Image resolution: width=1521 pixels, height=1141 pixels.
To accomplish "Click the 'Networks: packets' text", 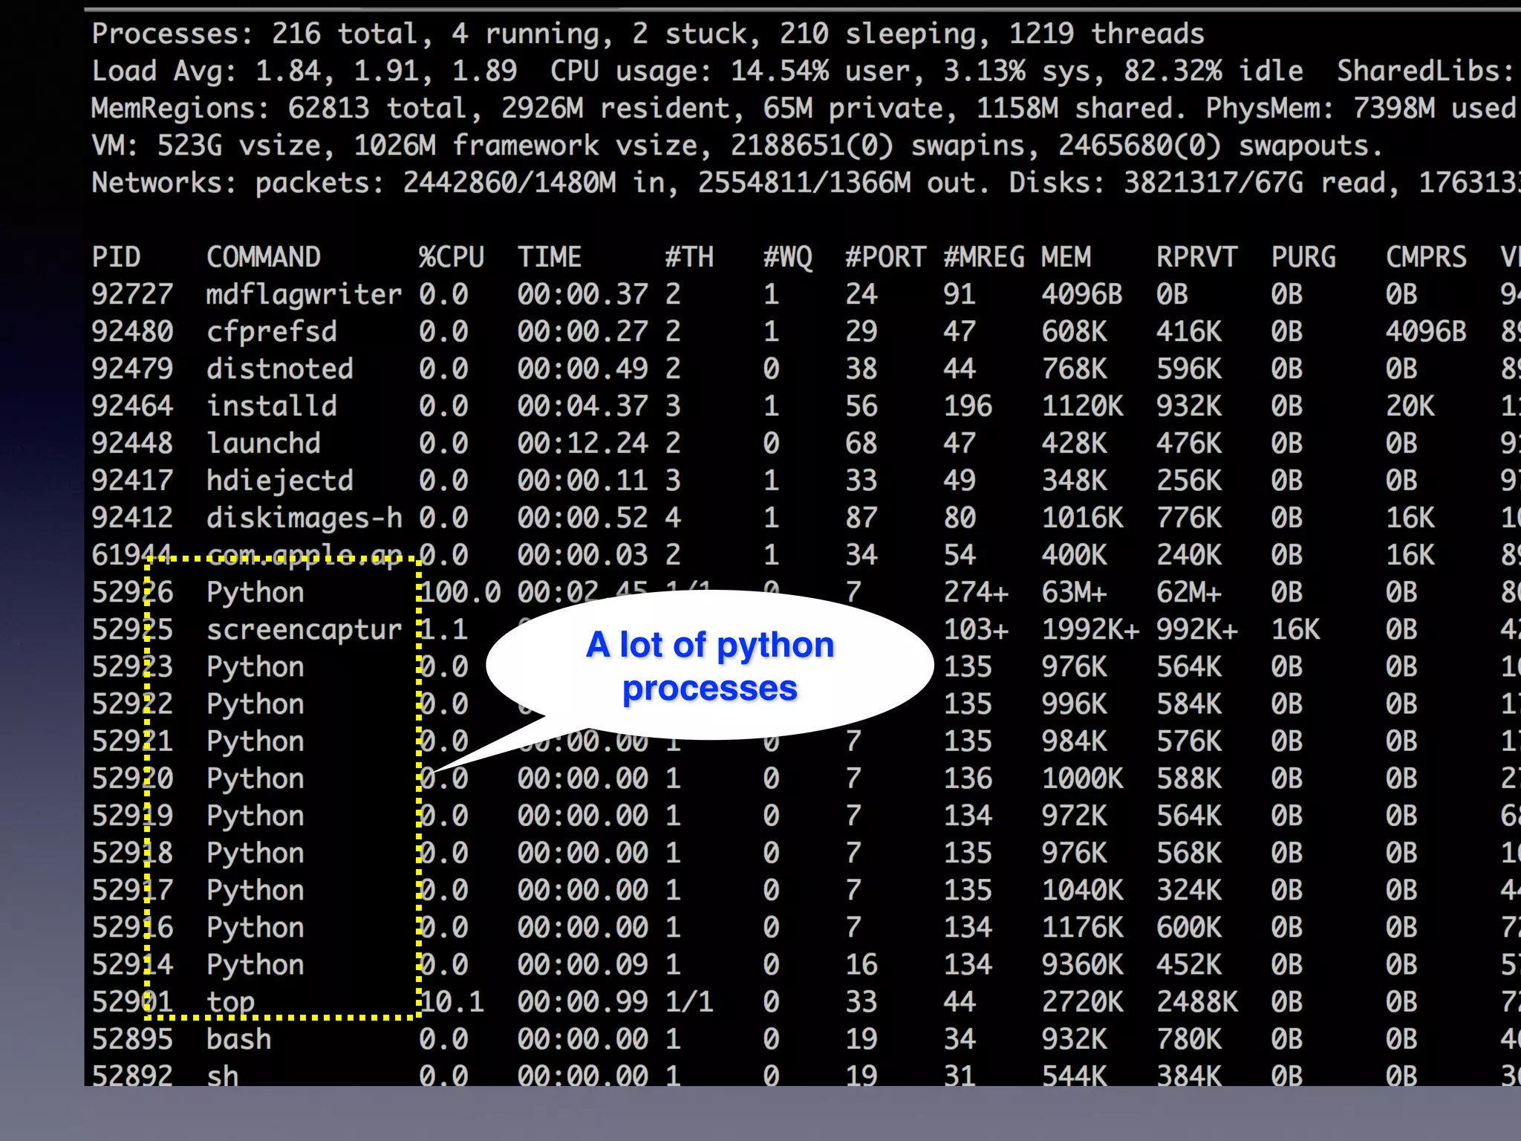I will (x=238, y=183).
